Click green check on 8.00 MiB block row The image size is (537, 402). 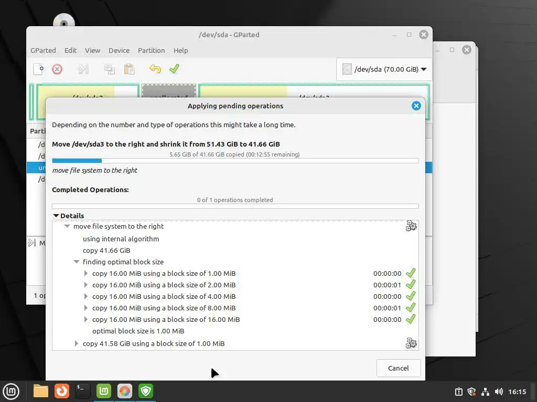tap(411, 308)
